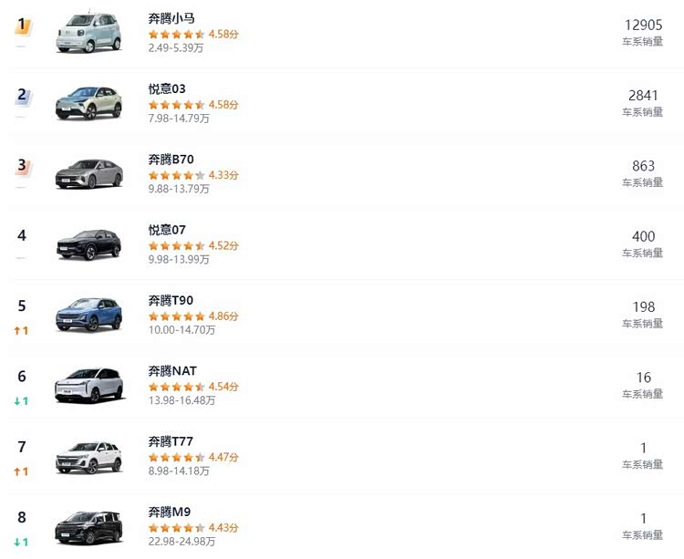Click the 8.98-14.18万 price range
Viewport: 684px width, 559px height.
[x=179, y=471]
